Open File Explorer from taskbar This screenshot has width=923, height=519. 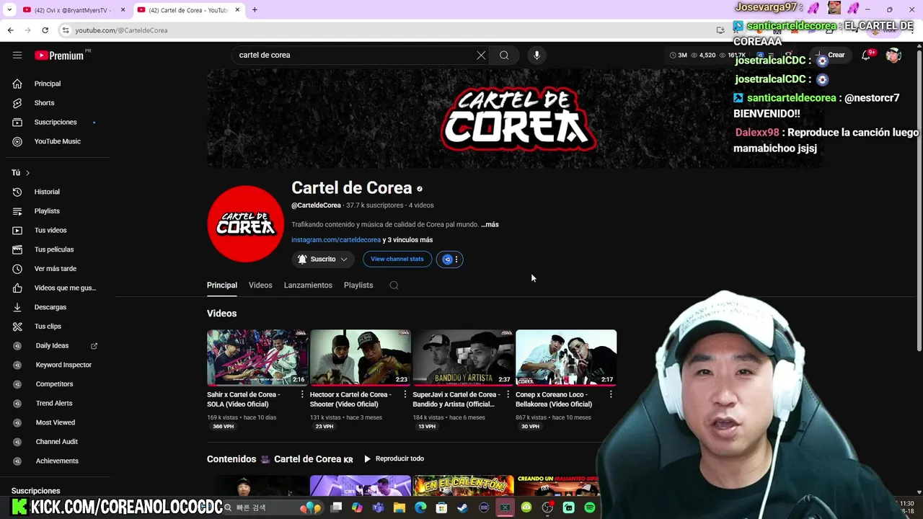pyautogui.click(x=399, y=508)
